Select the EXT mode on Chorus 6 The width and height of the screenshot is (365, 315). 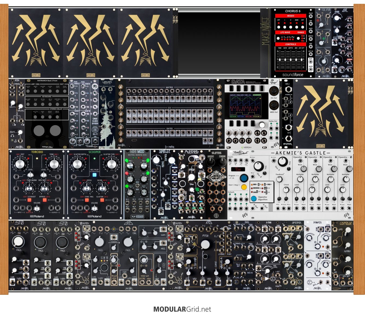pos(303,27)
